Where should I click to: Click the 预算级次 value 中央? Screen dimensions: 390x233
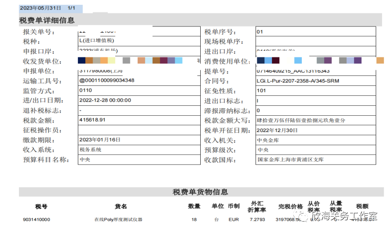[263, 150]
